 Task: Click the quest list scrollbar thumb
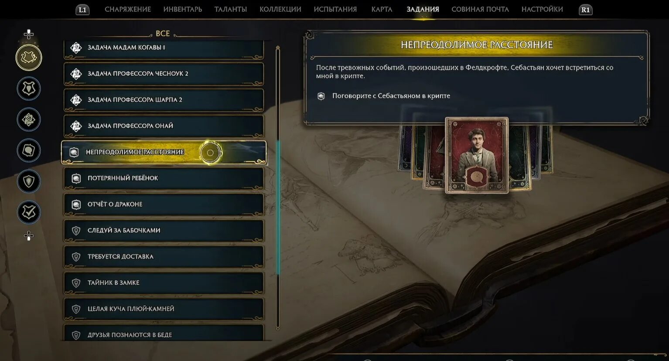[278, 208]
